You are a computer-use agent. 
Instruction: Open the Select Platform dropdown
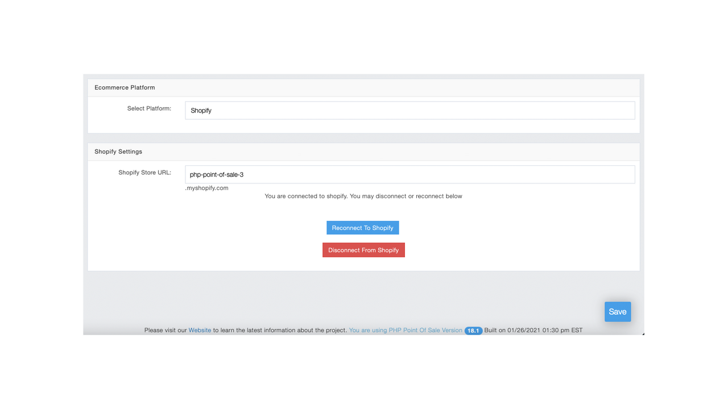point(409,110)
